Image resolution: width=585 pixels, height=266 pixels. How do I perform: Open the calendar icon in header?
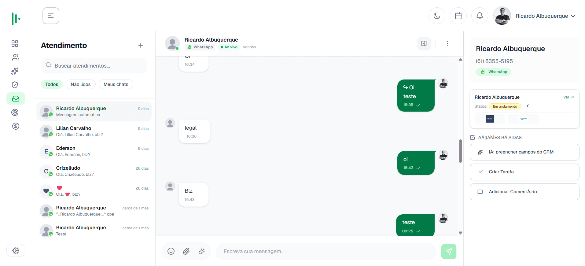(458, 16)
